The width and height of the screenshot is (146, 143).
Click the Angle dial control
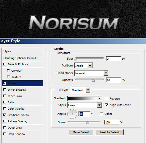pyautogui.click(x=72, y=114)
